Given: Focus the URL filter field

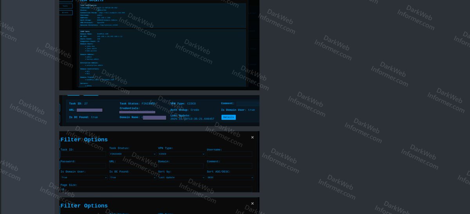Looking at the screenshot, I should pyautogui.click(x=132, y=166).
